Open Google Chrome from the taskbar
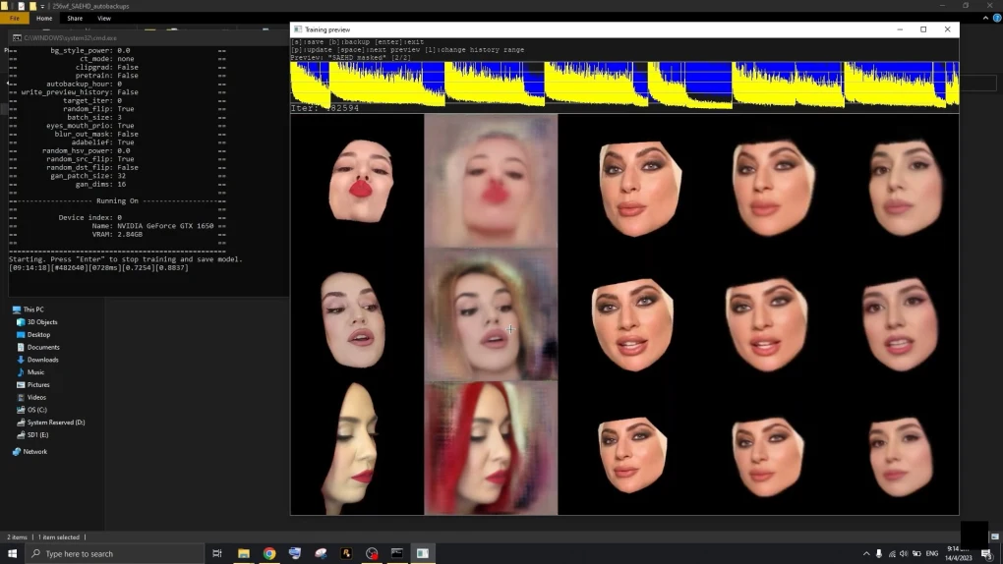Image resolution: width=1003 pixels, height=564 pixels. [x=268, y=553]
